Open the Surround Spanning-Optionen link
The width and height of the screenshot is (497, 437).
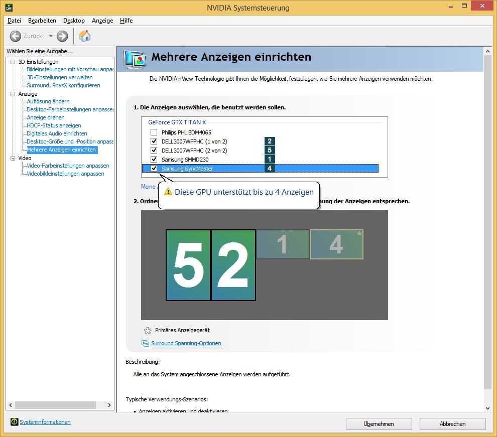pos(186,343)
